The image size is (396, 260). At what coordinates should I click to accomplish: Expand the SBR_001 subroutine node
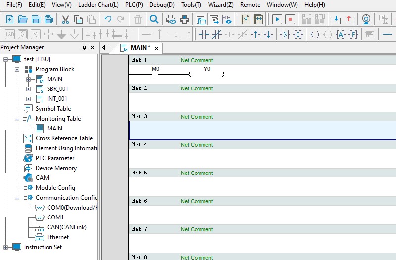(28, 89)
